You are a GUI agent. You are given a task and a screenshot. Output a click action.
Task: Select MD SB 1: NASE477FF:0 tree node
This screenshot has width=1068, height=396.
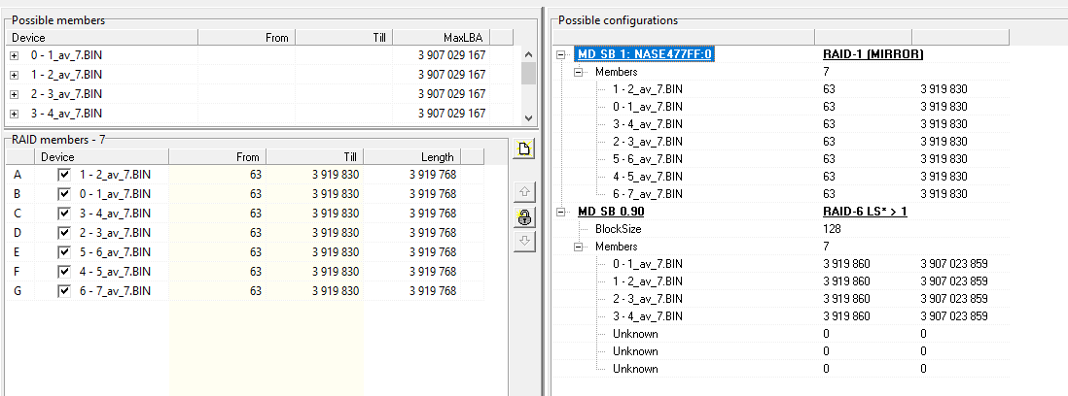(645, 54)
